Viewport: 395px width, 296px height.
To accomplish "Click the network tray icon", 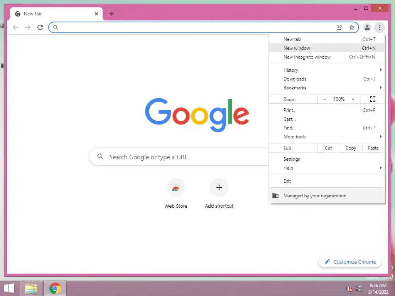I will tap(359, 288).
